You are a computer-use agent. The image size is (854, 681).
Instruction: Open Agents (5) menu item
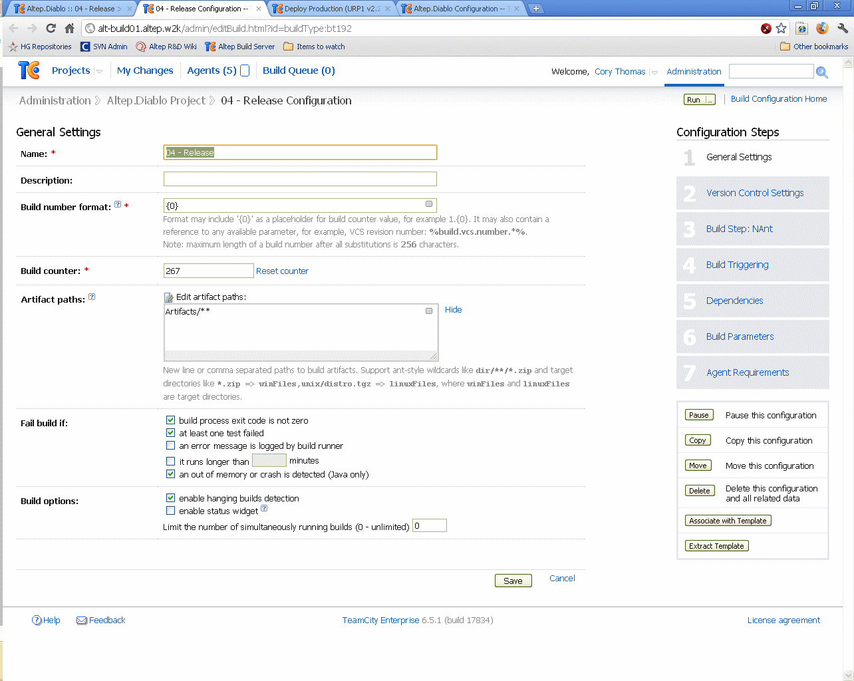[212, 70]
